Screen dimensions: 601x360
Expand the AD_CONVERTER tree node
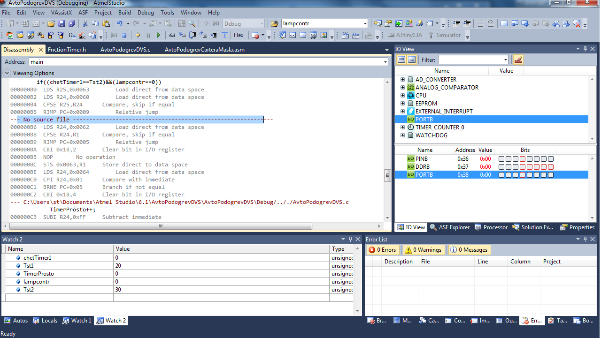402,80
